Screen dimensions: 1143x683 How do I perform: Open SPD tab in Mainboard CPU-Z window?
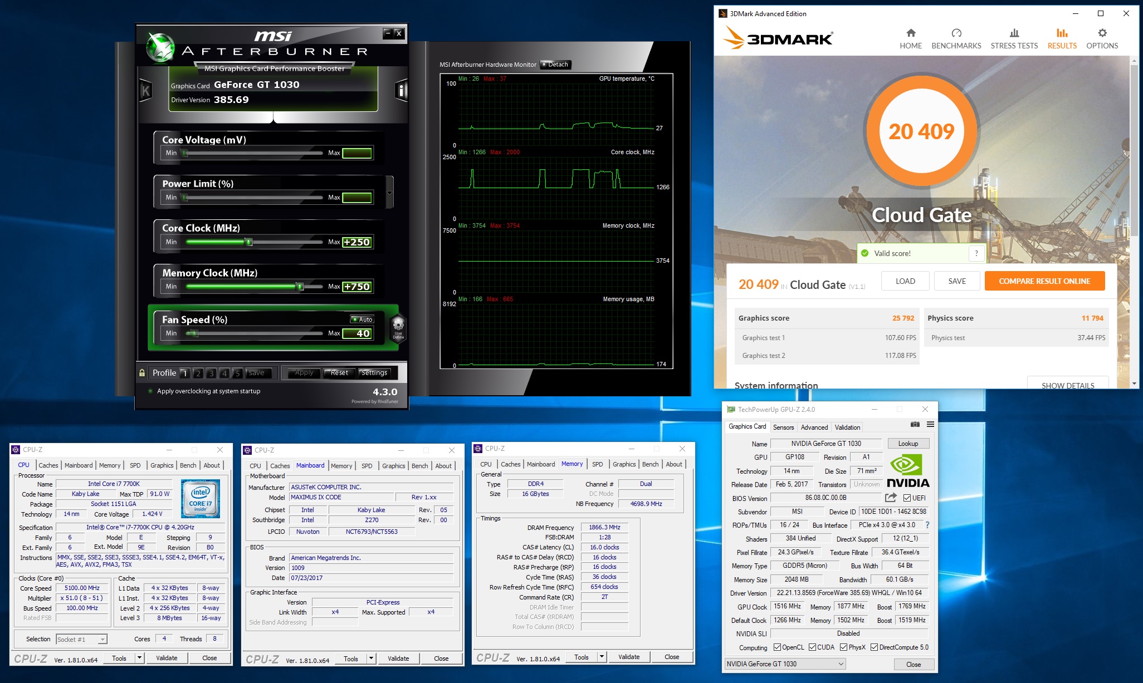(x=367, y=466)
